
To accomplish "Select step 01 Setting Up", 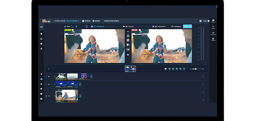I will [98, 26].
